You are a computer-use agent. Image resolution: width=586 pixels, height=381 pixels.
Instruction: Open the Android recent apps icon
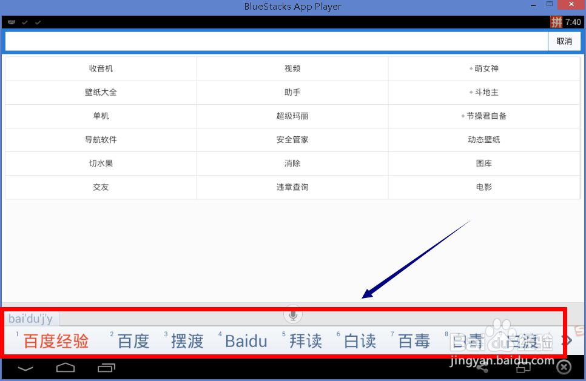coord(107,368)
